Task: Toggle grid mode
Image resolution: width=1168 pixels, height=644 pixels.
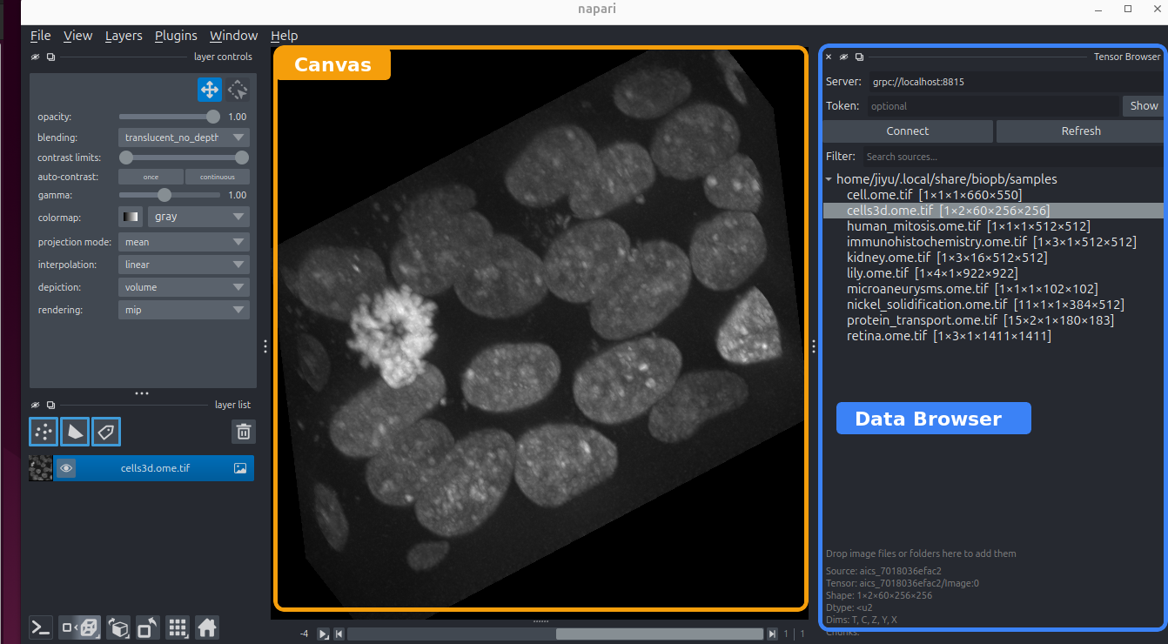Action: click(178, 627)
